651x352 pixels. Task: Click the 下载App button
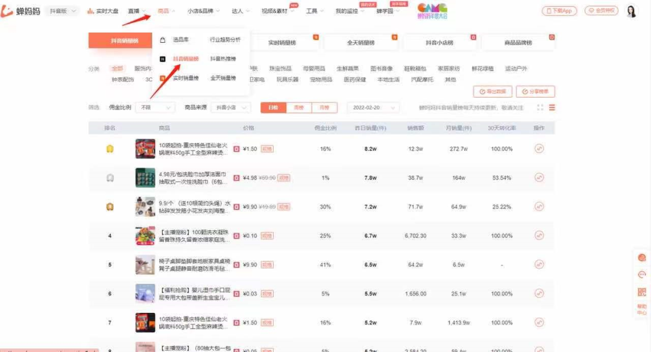[559, 10]
